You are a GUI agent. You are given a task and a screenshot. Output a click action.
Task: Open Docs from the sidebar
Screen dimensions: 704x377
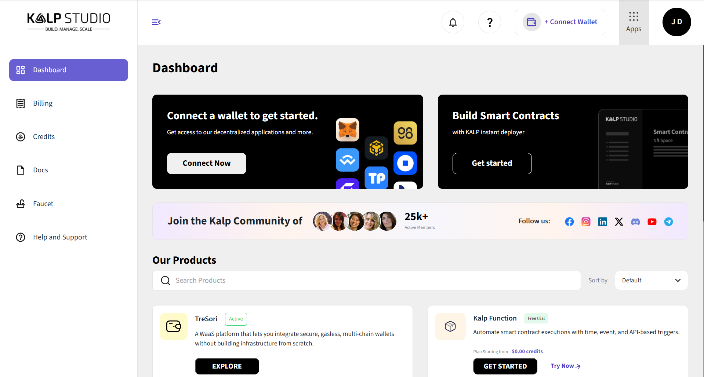[x=40, y=170]
